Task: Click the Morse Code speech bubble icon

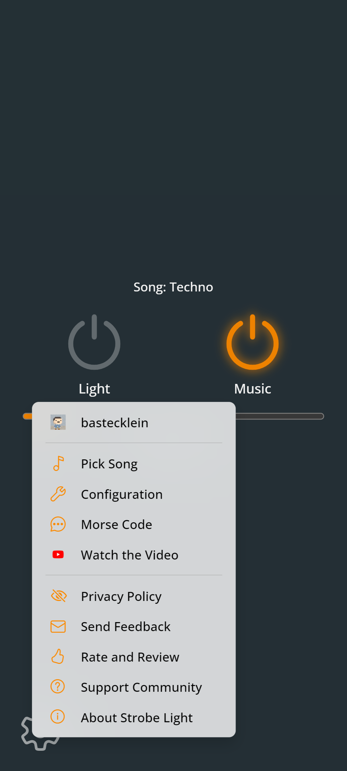Action: 58,524
